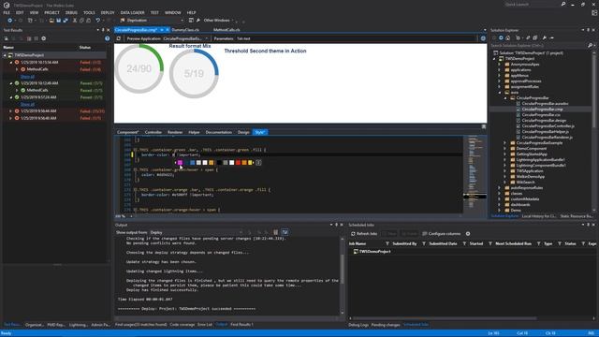Open the TOOLS menu
Image resolution: width=599 pixels, height=337 pixels.
pyautogui.click(x=89, y=12)
